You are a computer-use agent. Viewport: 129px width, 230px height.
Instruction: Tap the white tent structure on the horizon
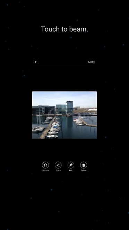[92, 109]
